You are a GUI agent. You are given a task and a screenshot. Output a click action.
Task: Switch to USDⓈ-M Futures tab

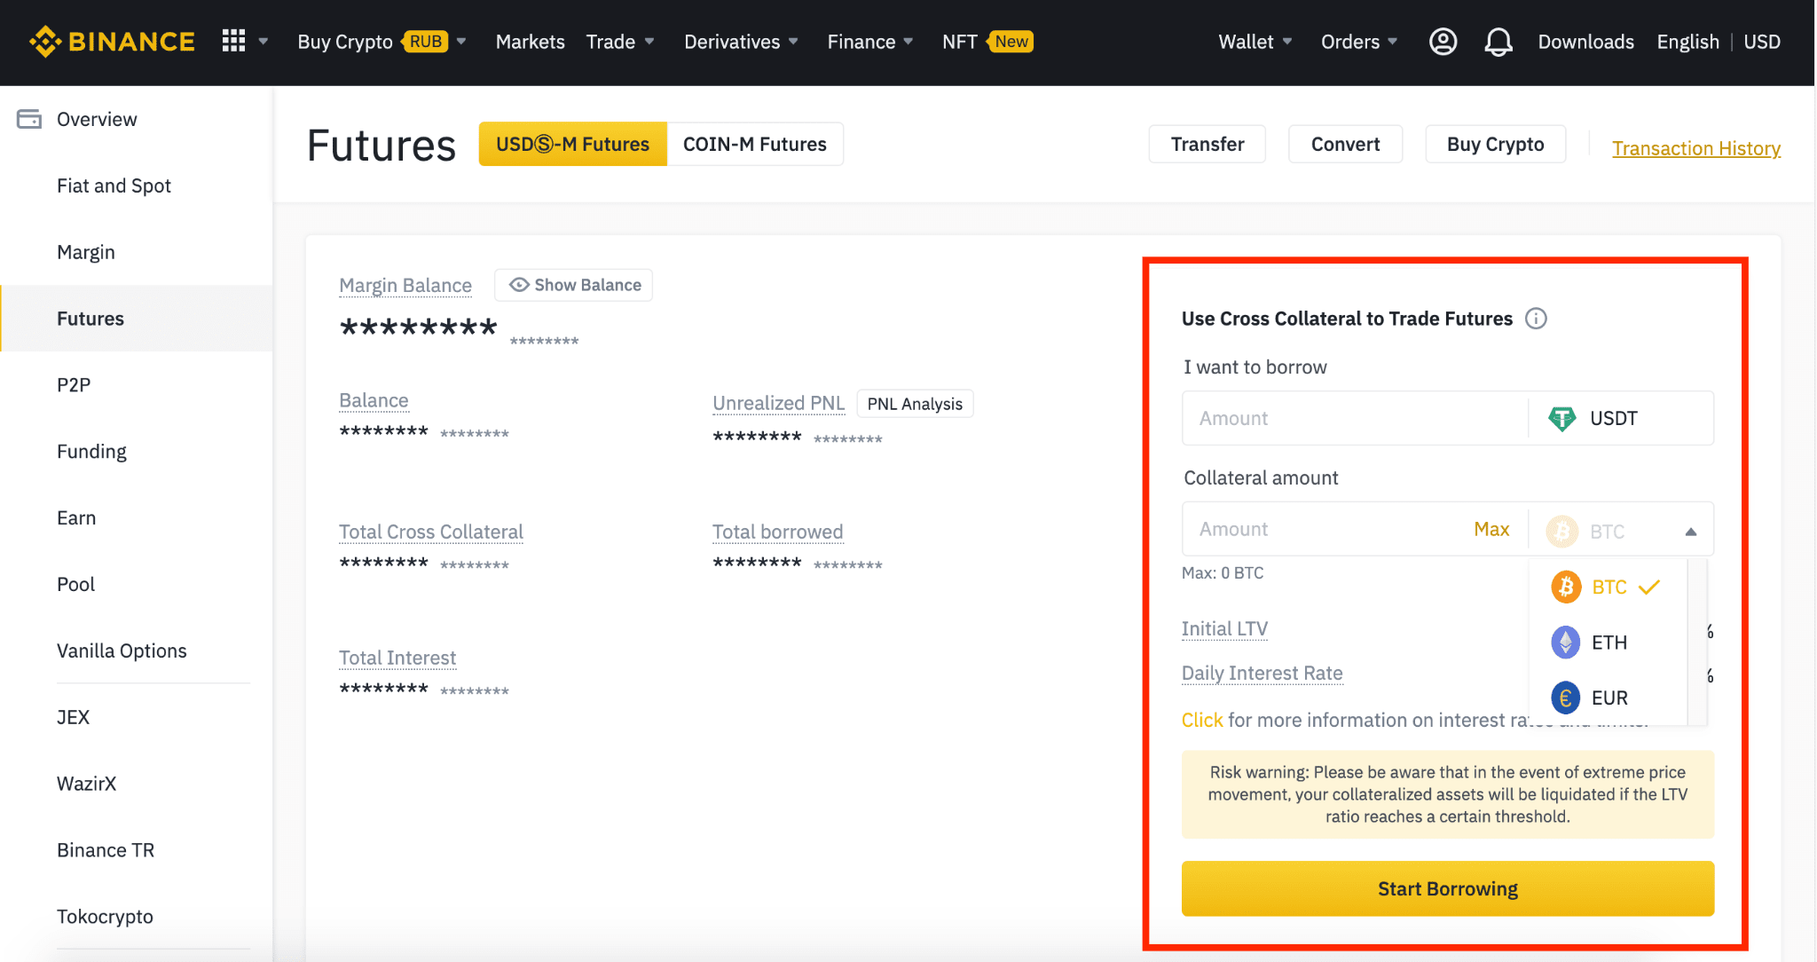click(x=572, y=144)
